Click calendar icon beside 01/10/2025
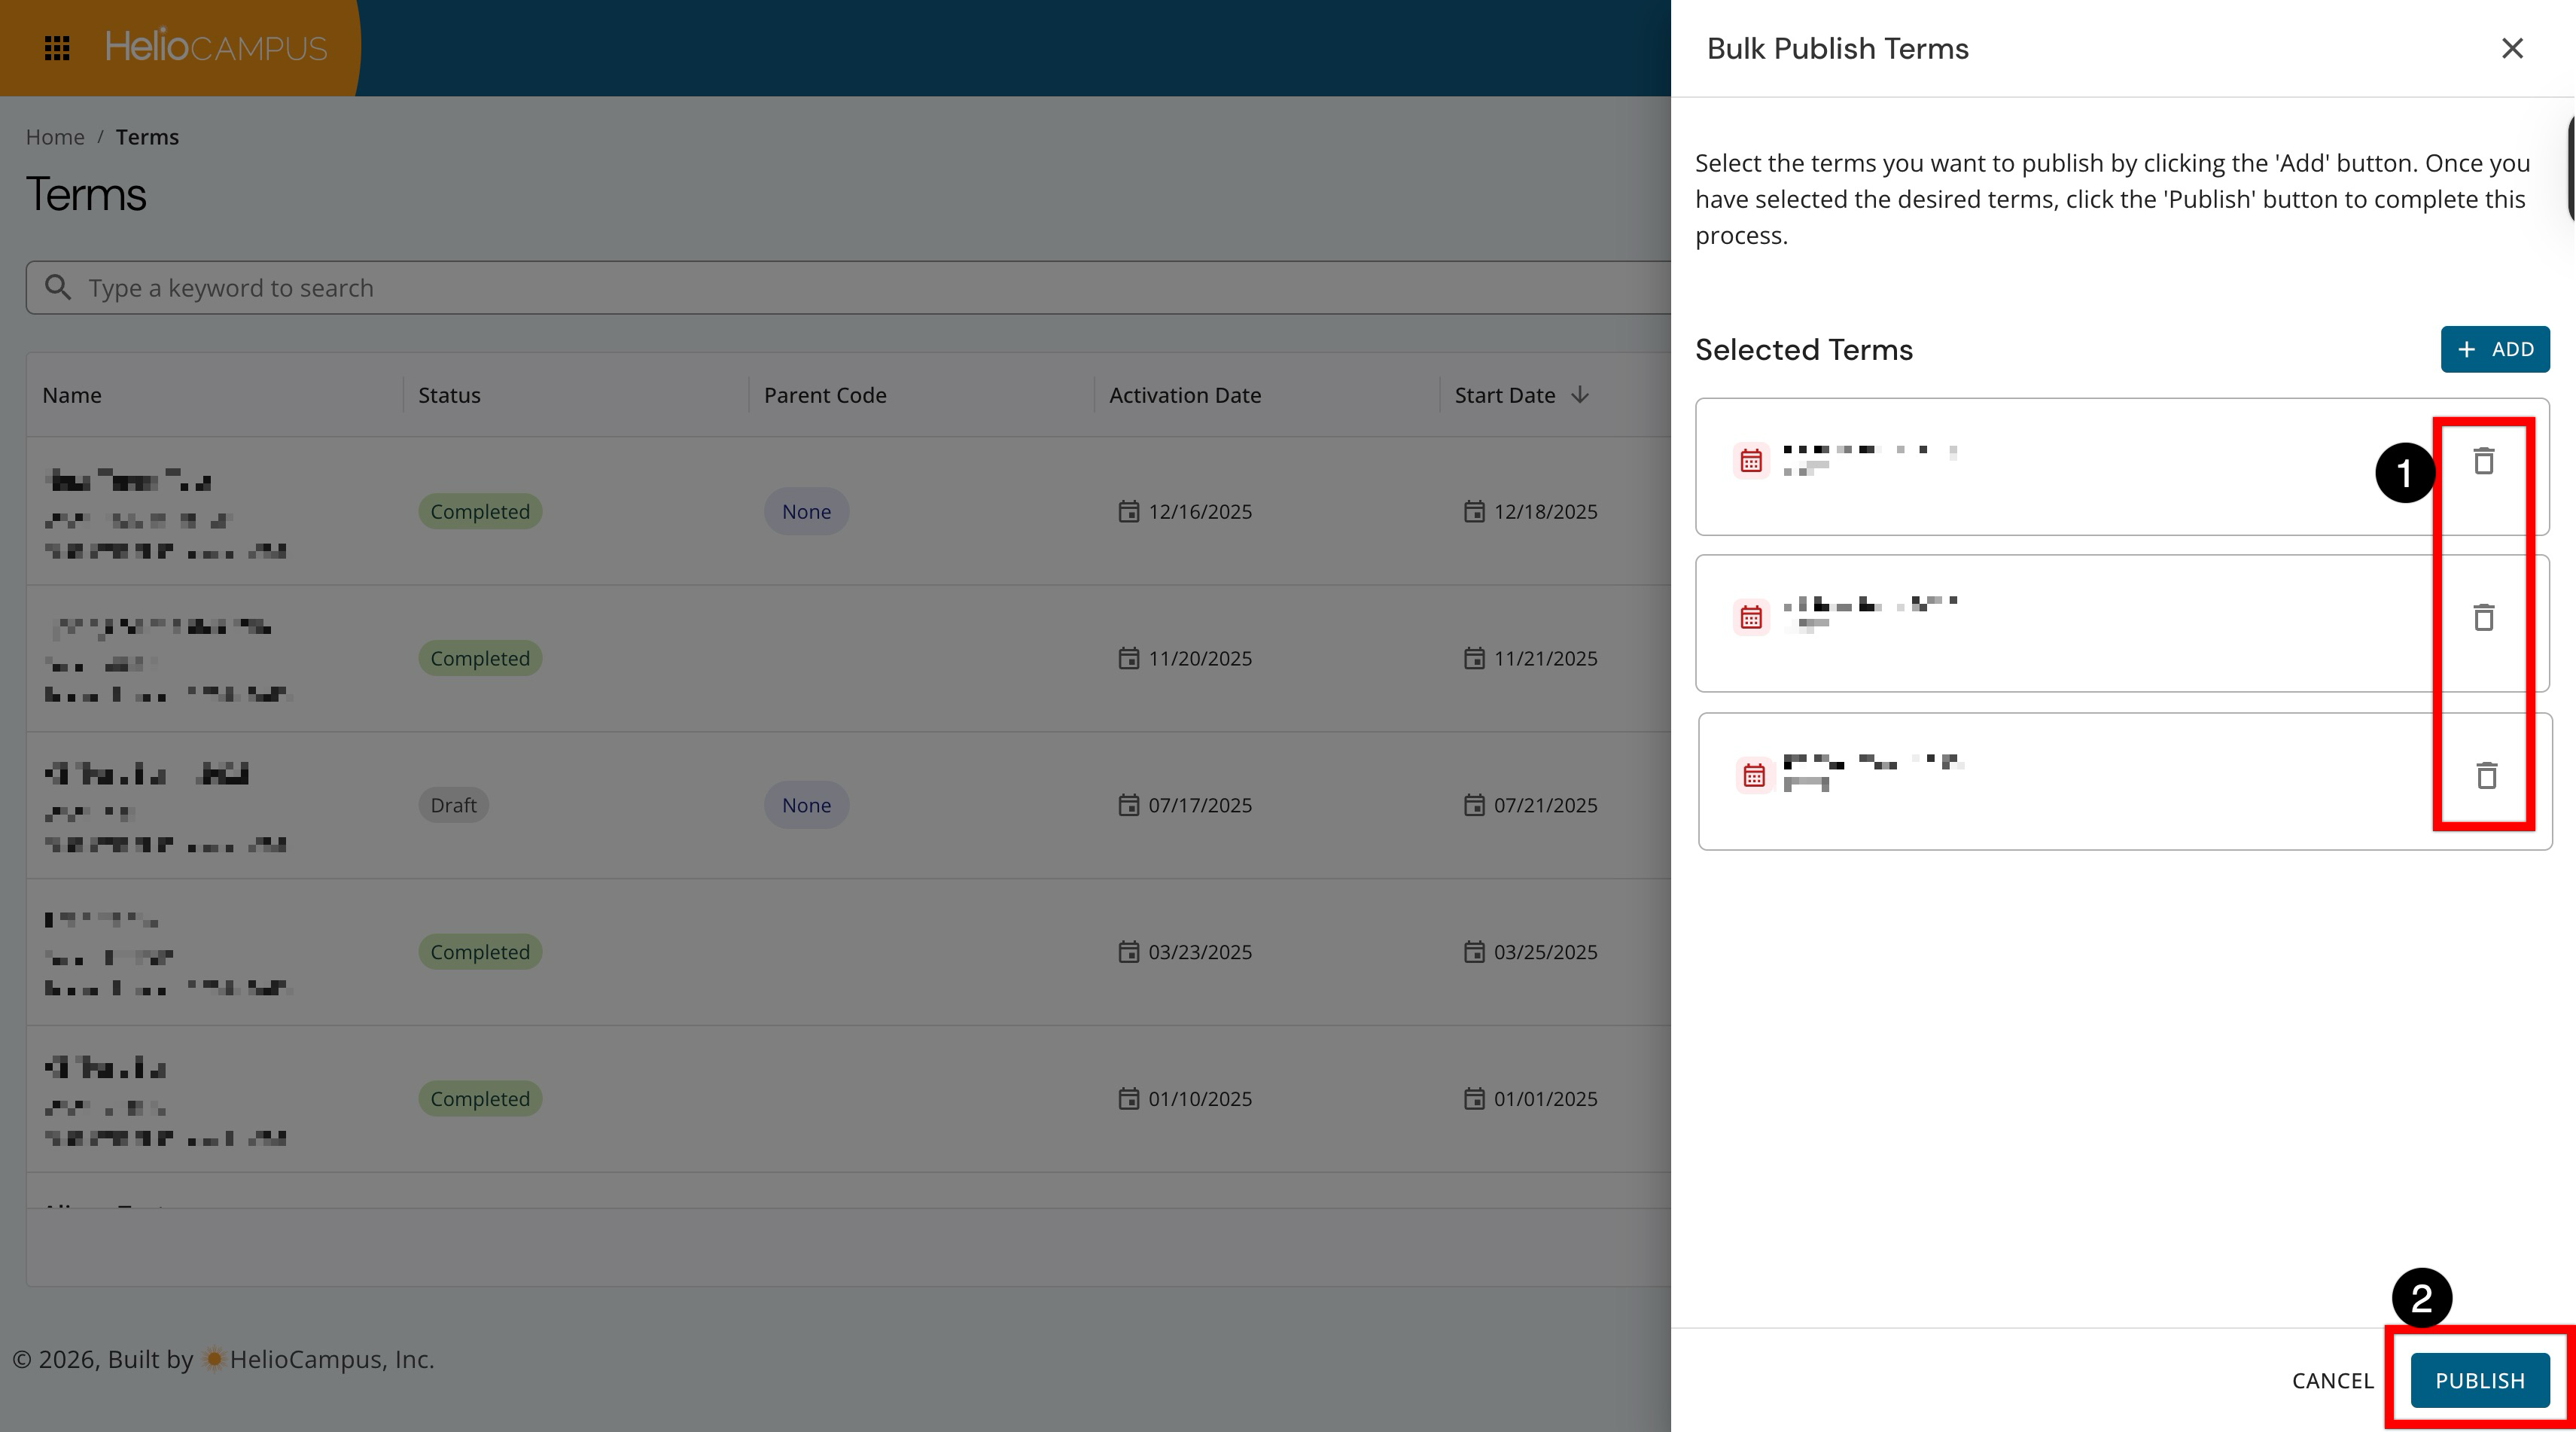Image resolution: width=2576 pixels, height=1432 pixels. coord(1129,1099)
